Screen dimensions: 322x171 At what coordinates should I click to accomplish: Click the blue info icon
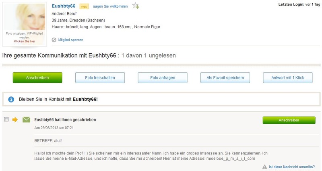coord(11,99)
